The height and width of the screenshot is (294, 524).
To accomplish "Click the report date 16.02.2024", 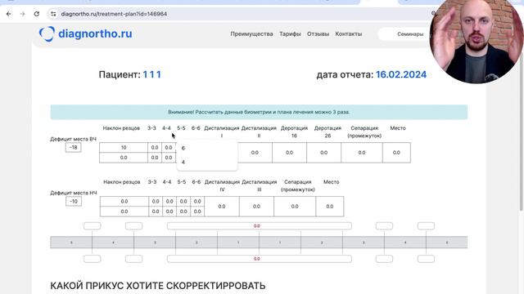I will (401, 74).
